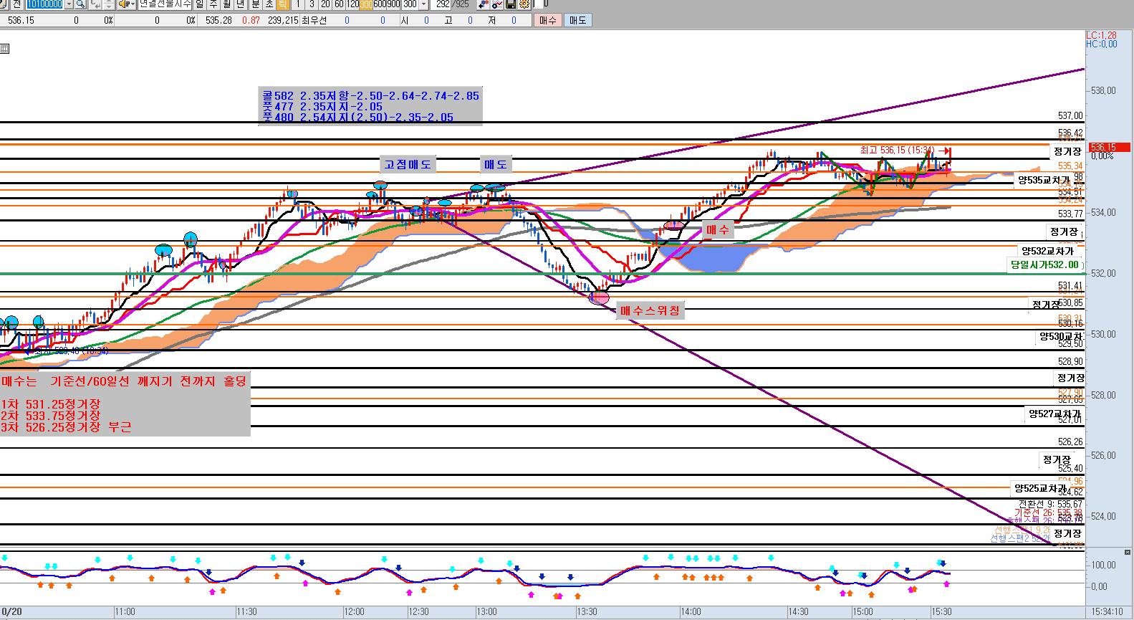Toggle the 틱 (tick) period button

[283, 4]
